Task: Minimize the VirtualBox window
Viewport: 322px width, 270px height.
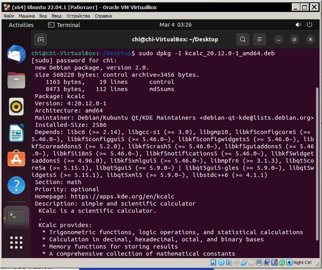Action: coord(295,8)
